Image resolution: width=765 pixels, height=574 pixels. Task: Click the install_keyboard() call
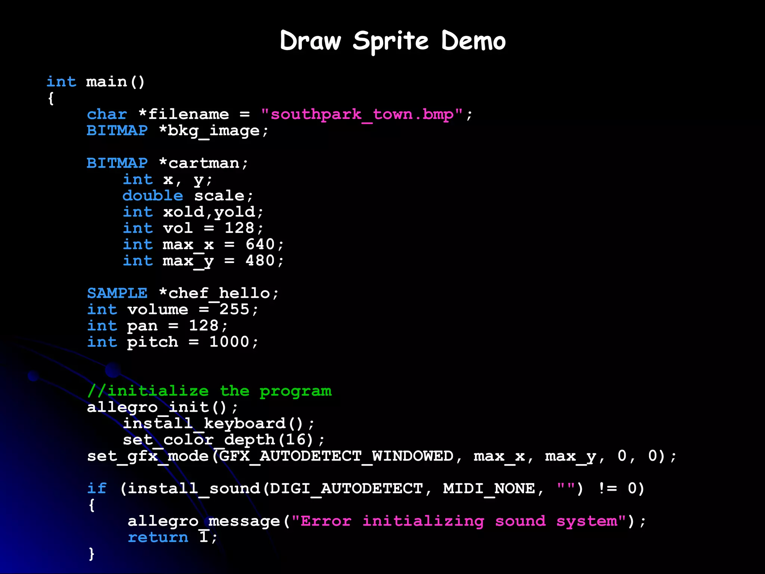click(219, 423)
